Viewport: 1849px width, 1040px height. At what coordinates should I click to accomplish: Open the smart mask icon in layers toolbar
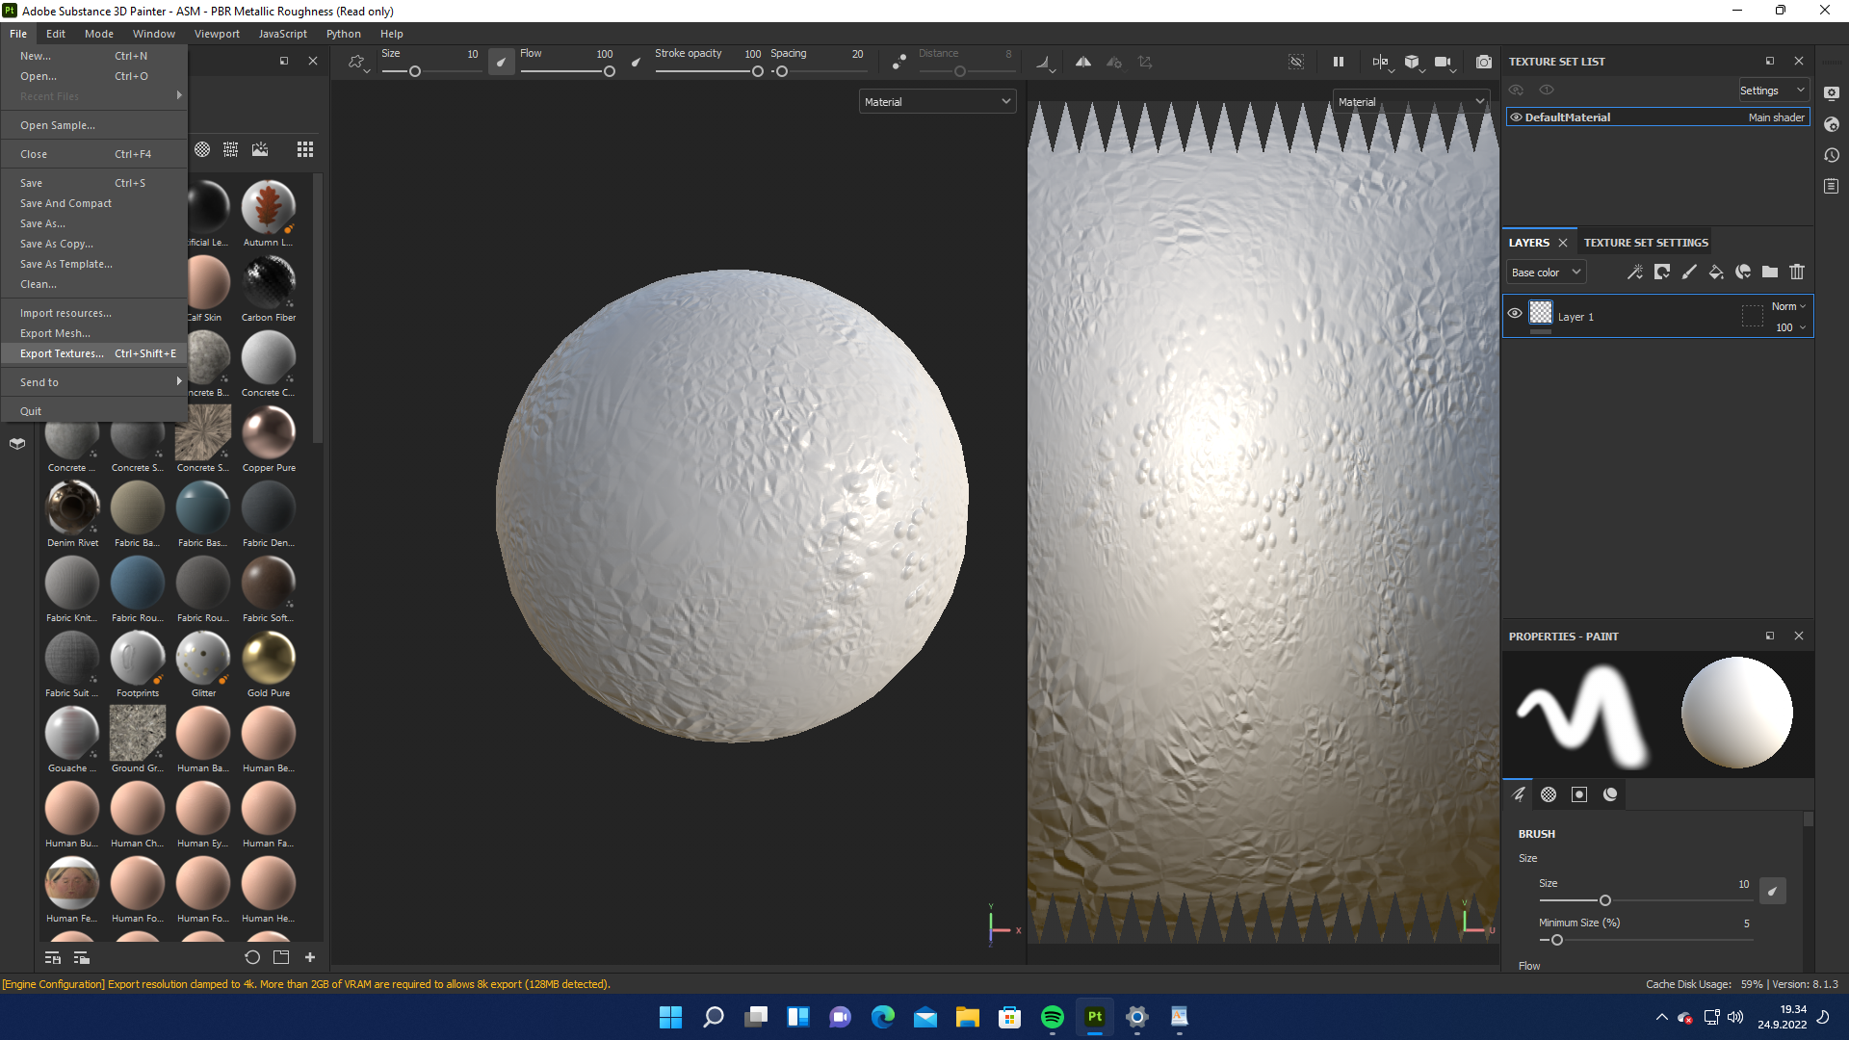[1742, 272]
